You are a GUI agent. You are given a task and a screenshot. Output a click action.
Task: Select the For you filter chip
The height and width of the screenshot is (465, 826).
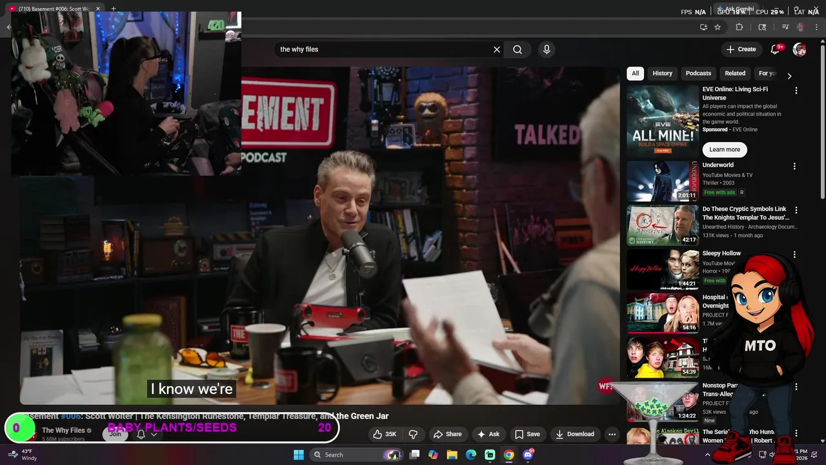(x=767, y=73)
